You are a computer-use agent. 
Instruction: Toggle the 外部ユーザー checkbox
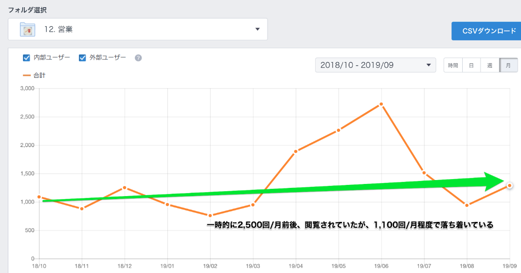point(83,58)
